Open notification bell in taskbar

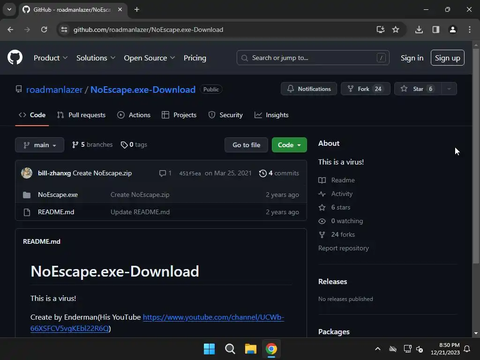[x=467, y=349]
